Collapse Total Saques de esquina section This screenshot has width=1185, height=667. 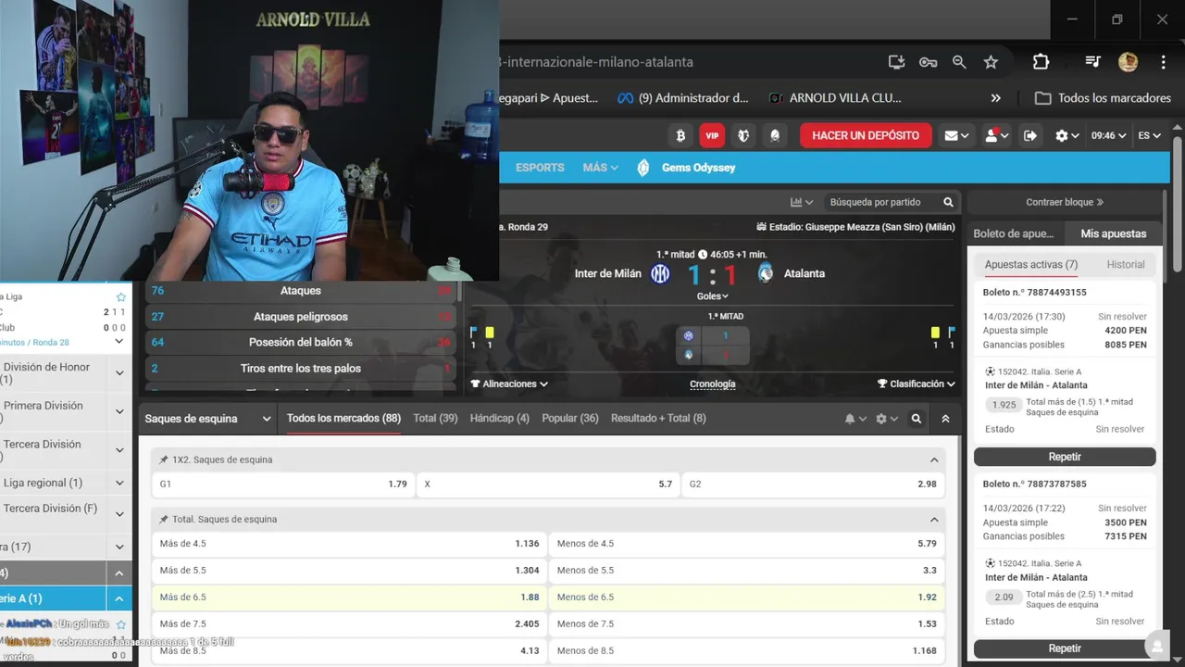933,520
